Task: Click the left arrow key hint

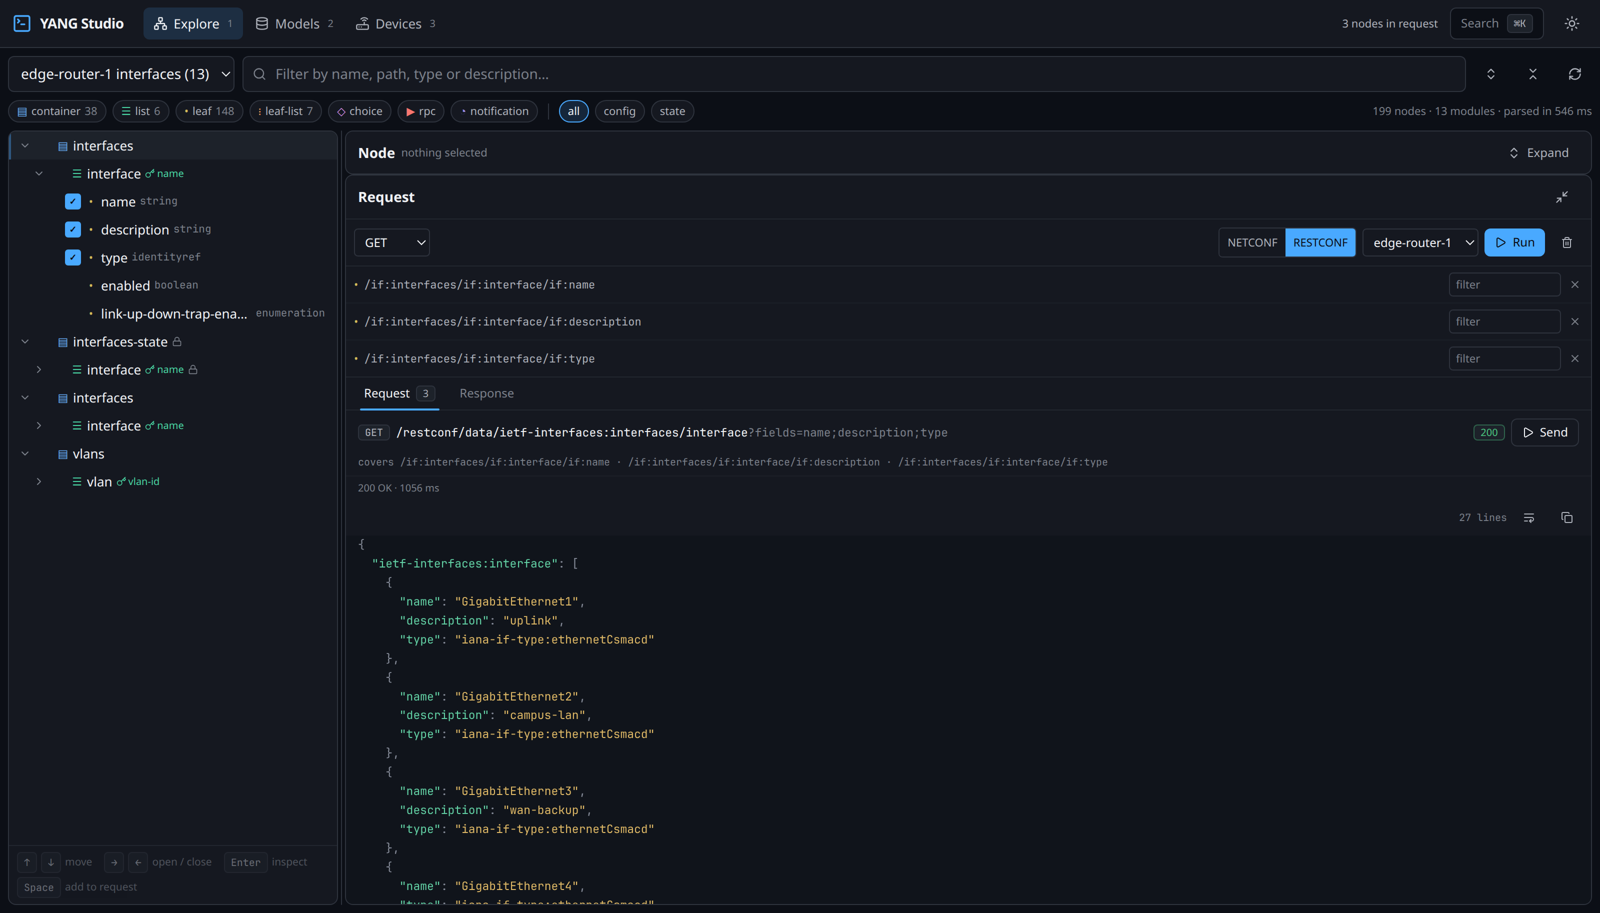Action: click(138, 862)
